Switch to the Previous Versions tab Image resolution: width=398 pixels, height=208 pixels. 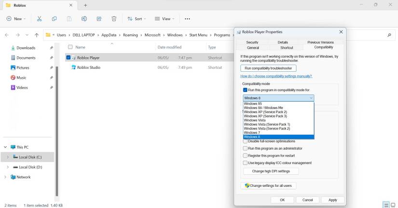[x=321, y=42]
